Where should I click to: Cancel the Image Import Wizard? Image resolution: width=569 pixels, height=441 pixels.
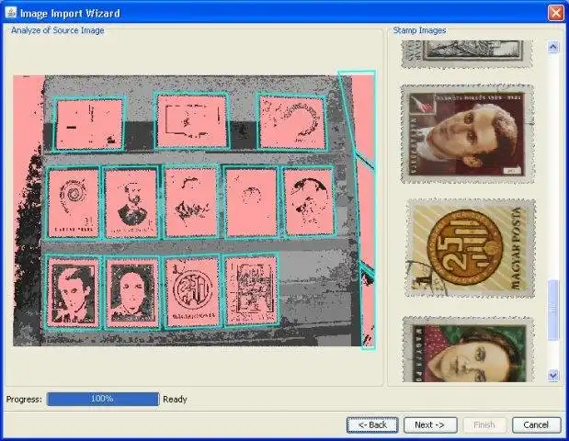click(536, 424)
